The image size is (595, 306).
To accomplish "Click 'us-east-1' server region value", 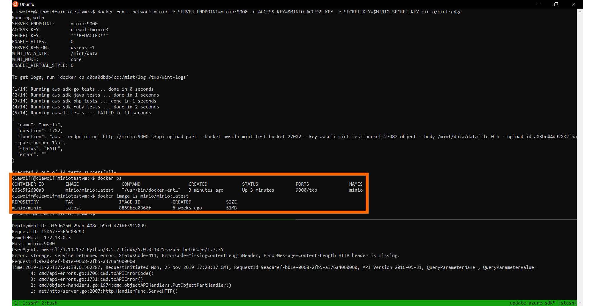I will [x=83, y=48].
